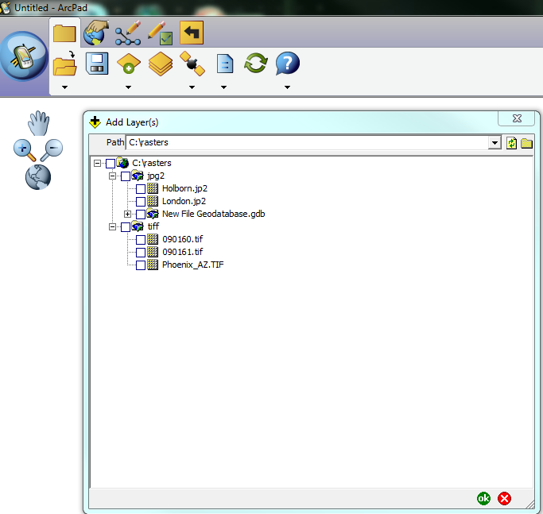Select the tiff folder label
Viewport: 543px width, 514px height.
click(x=153, y=226)
